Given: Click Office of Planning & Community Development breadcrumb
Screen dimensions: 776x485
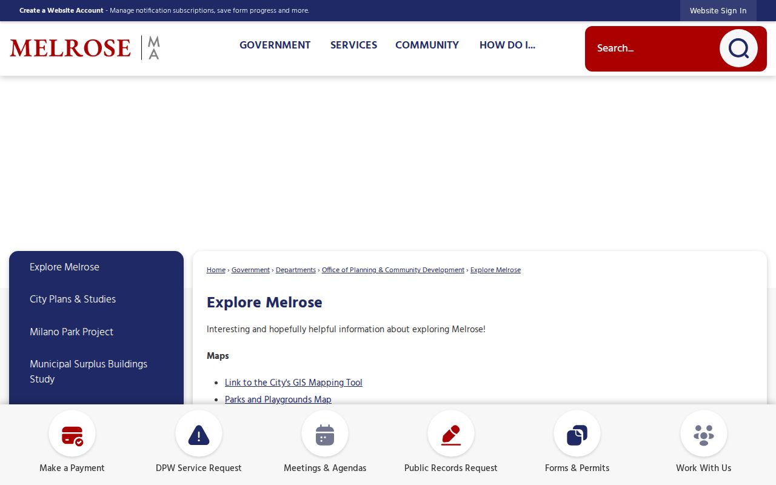Looking at the screenshot, I should 393,270.
